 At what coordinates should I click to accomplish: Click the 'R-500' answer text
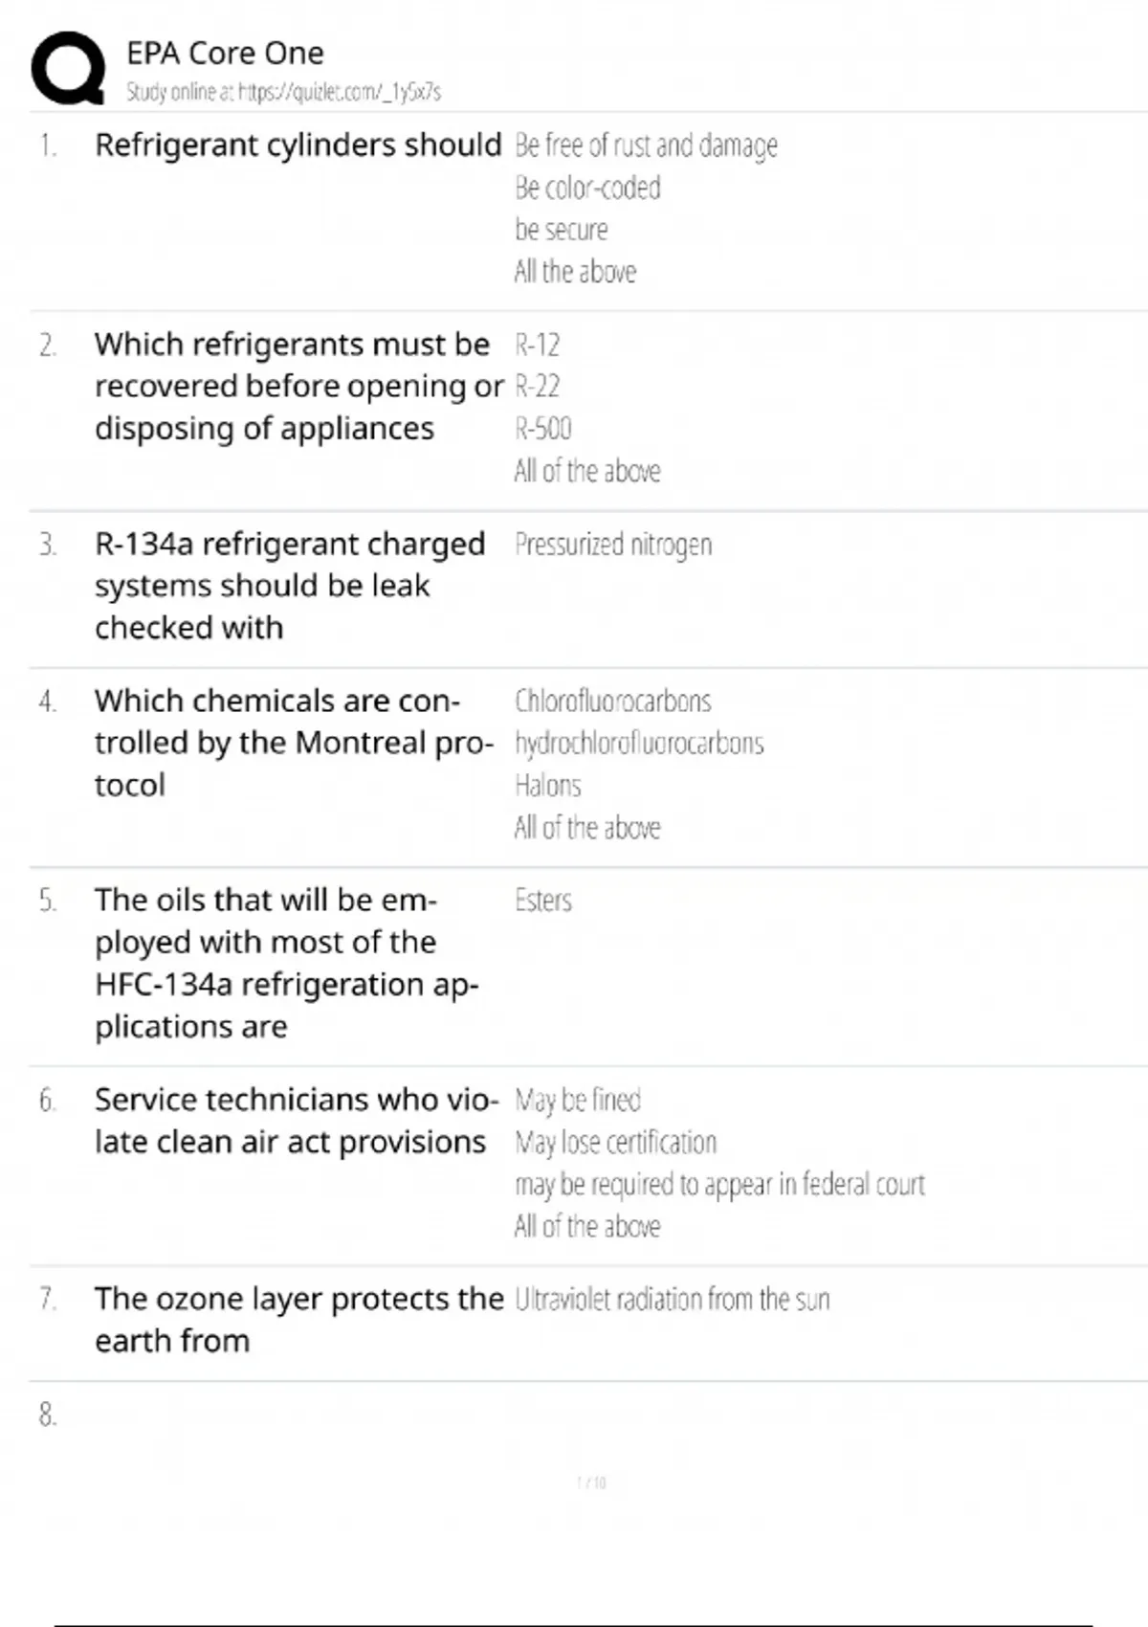click(542, 428)
